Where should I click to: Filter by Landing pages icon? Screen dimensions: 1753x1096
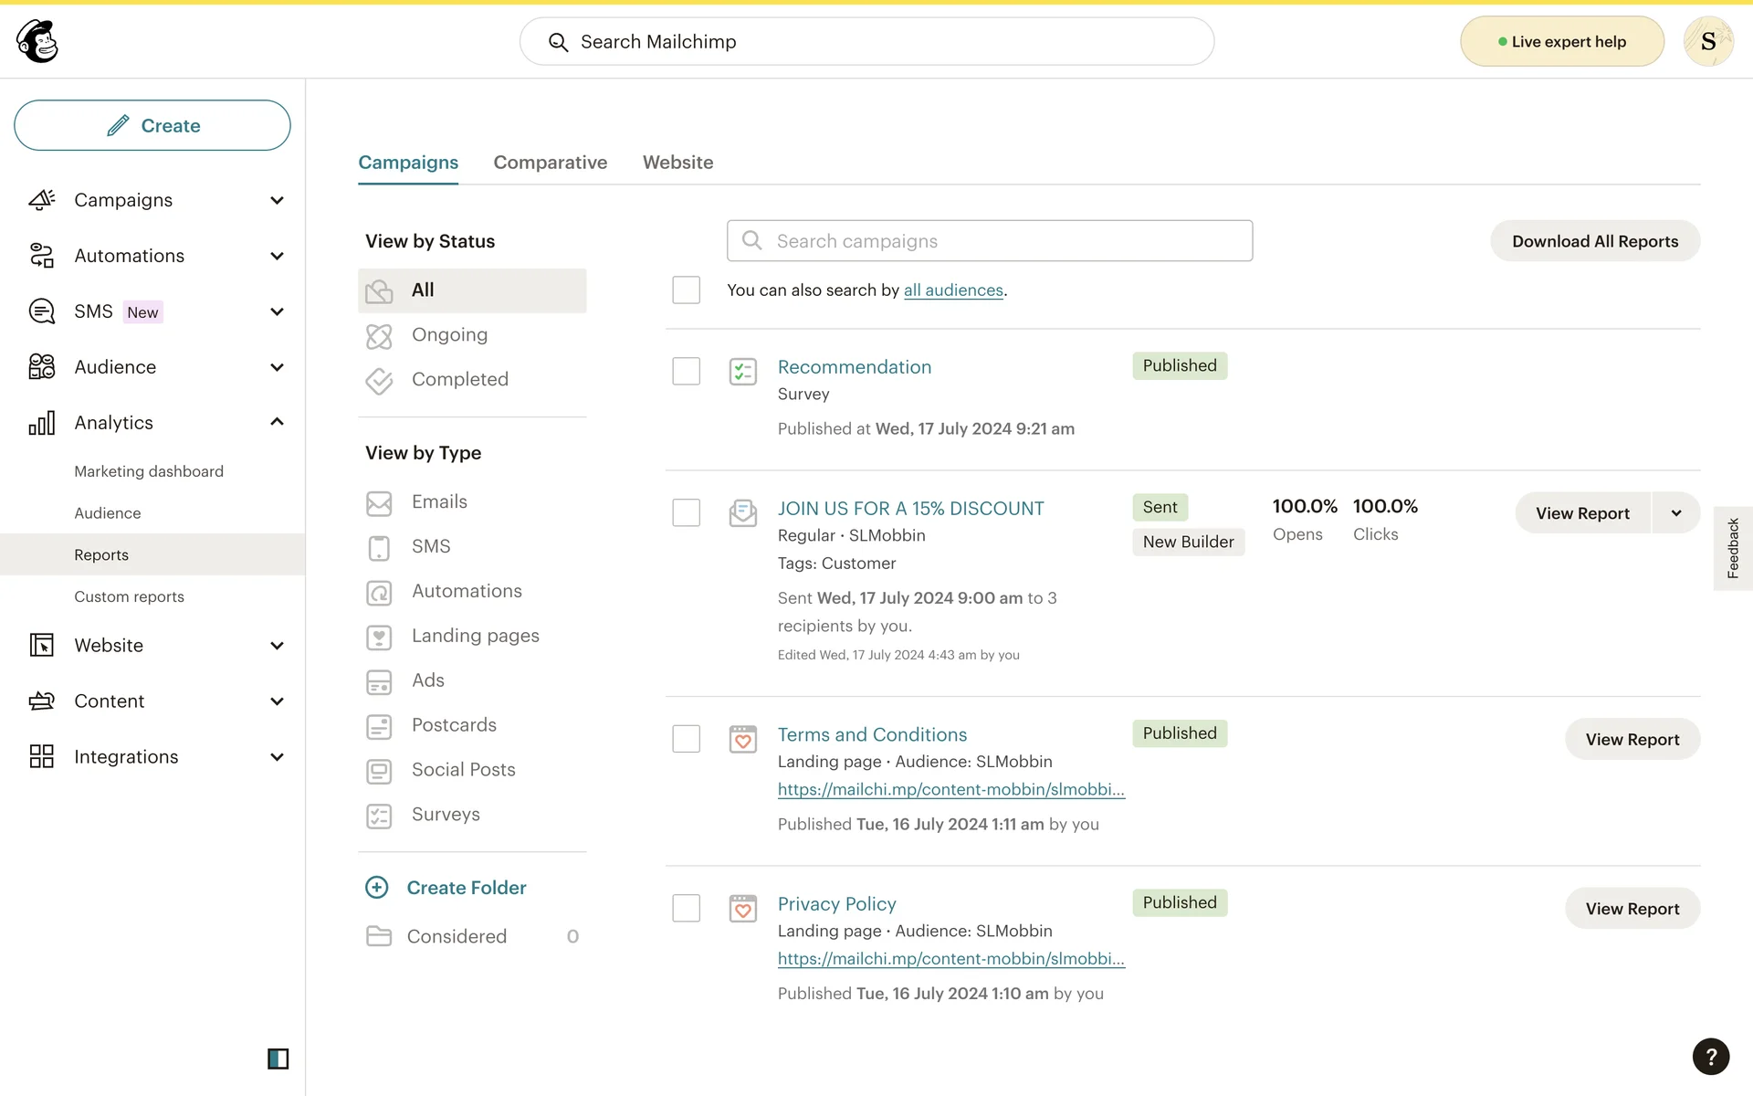click(379, 637)
